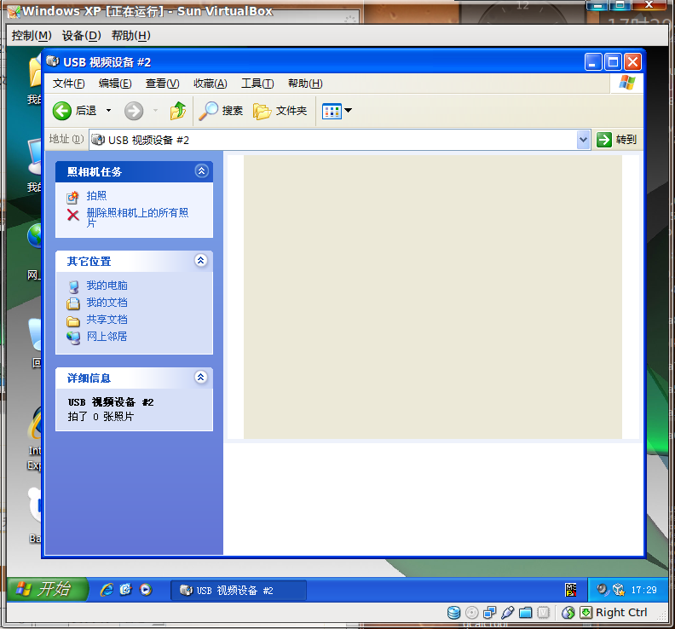Click VirtualBox network adapter status icon
675x629 pixels.
coord(489,612)
